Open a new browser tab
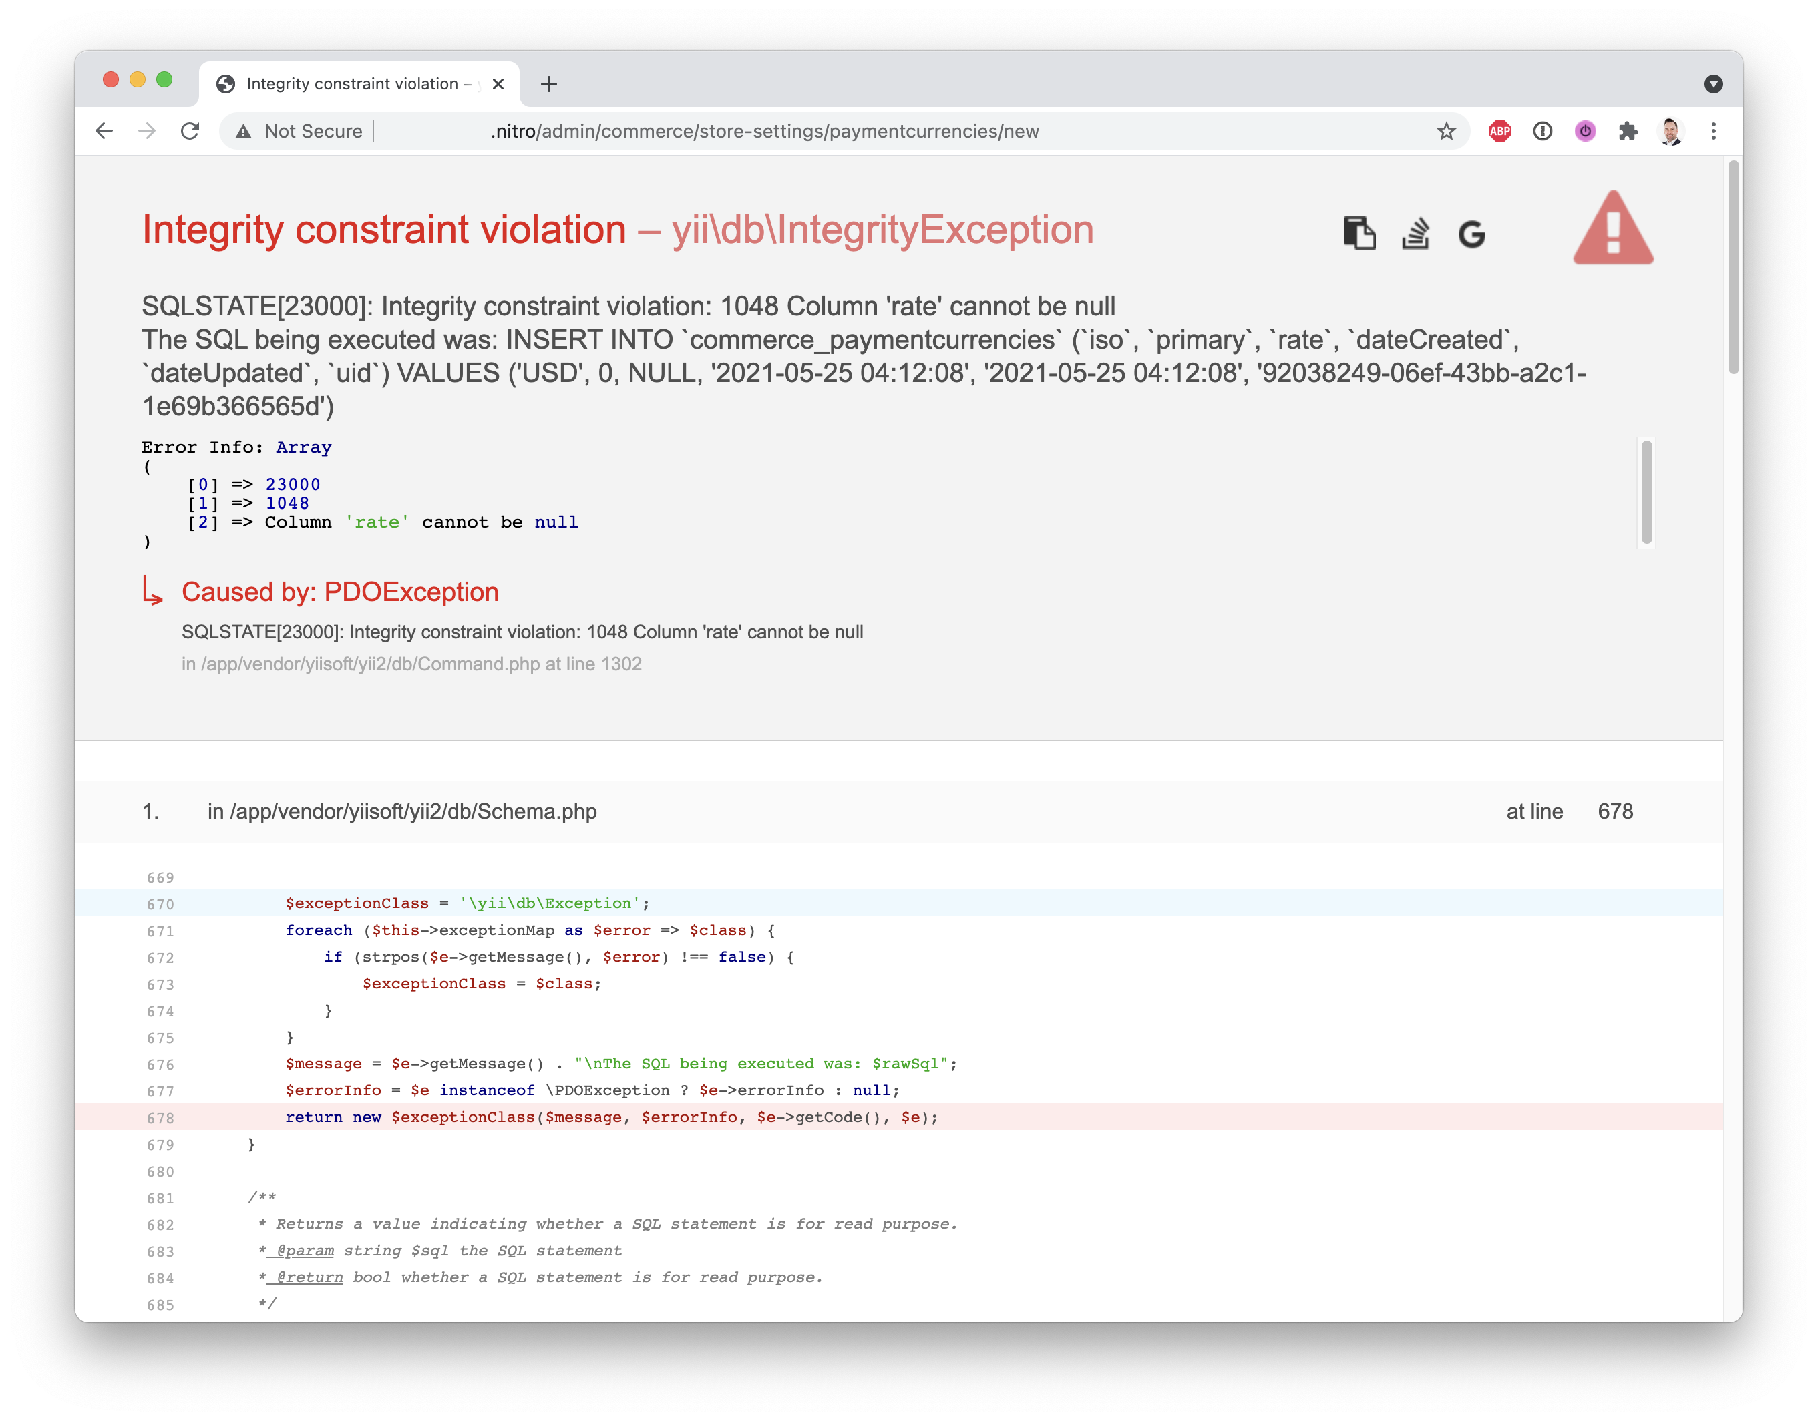This screenshot has width=1818, height=1421. (x=548, y=83)
